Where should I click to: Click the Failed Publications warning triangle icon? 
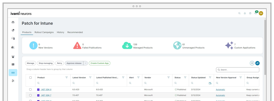pyautogui.click(x=77, y=45)
